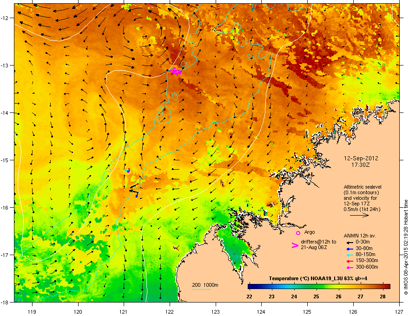Click the magenta Argo circle legend symbol
Image resolution: width=409 pixels, height=316 pixels.
click(x=298, y=233)
